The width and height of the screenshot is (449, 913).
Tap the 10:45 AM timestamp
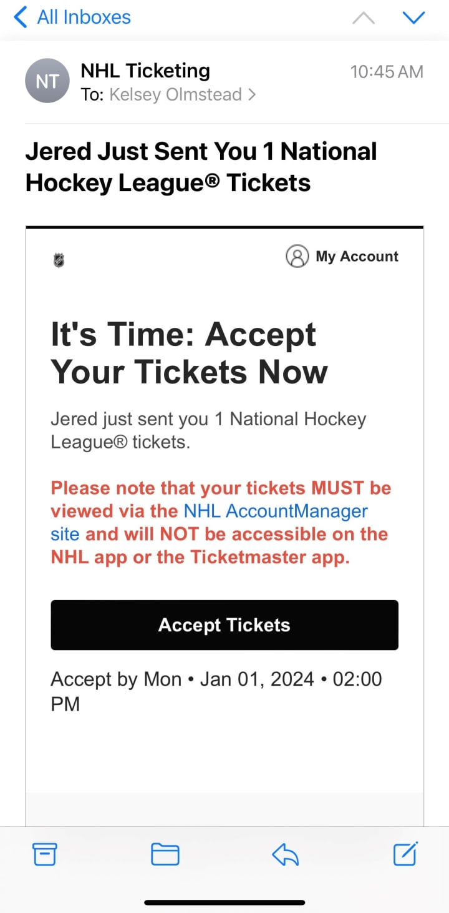[x=387, y=72]
